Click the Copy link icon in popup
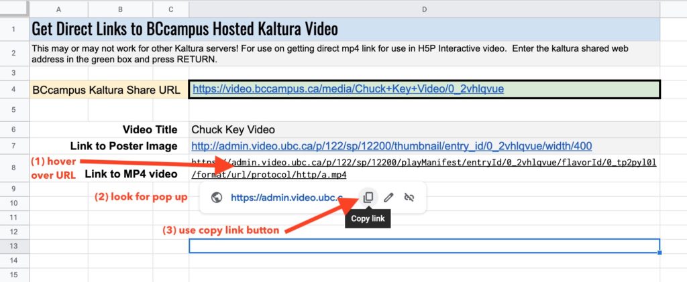This screenshot has width=687, height=282. pos(368,198)
